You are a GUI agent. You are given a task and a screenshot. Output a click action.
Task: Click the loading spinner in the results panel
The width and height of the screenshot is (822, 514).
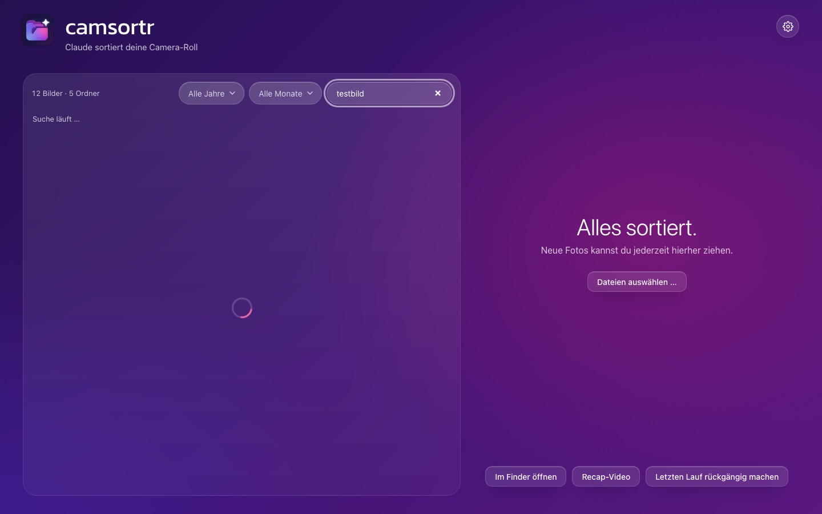coord(242,308)
